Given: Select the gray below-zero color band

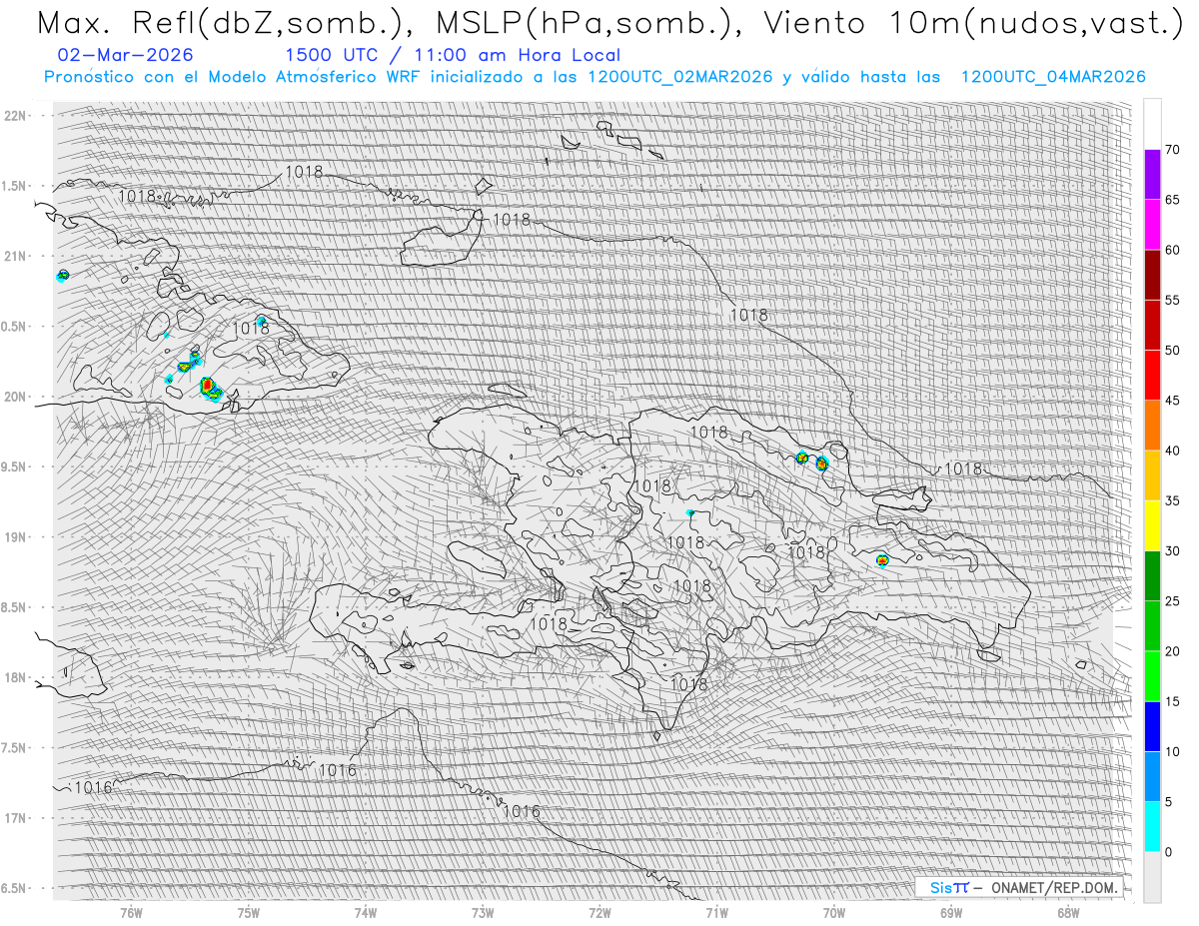Looking at the screenshot, I should [x=1152, y=877].
